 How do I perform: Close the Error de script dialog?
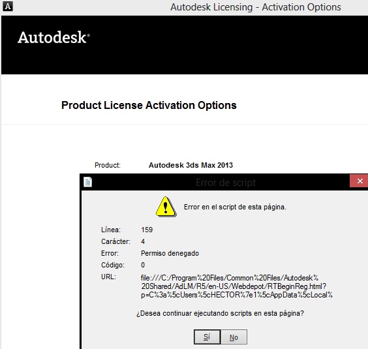click(360, 181)
